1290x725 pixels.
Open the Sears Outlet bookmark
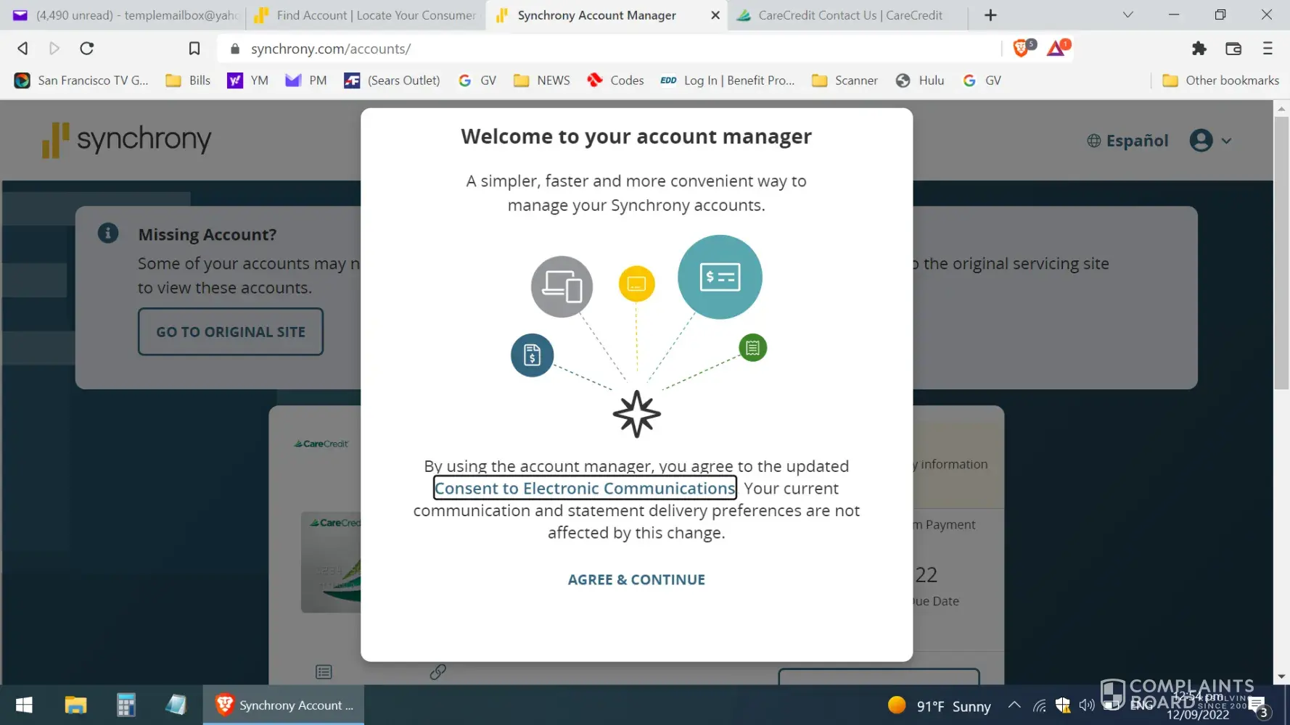tap(392, 80)
